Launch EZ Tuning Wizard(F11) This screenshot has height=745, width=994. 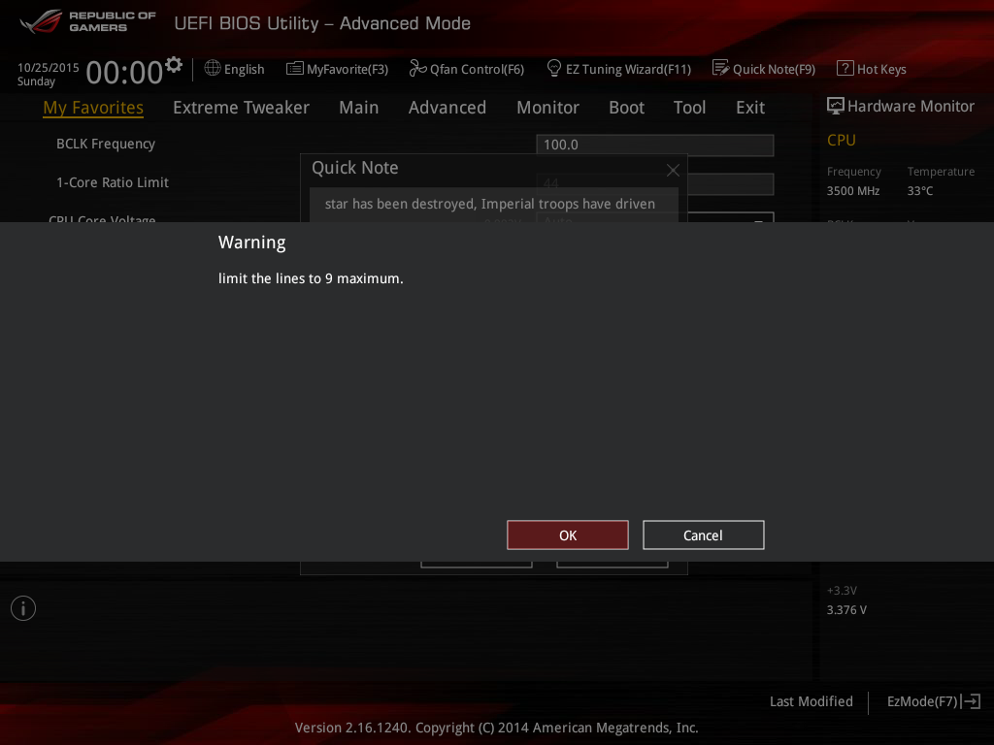618,69
